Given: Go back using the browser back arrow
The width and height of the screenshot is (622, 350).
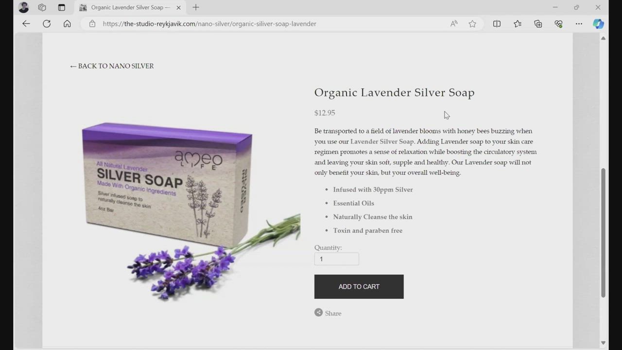Looking at the screenshot, I should pyautogui.click(x=26, y=23).
